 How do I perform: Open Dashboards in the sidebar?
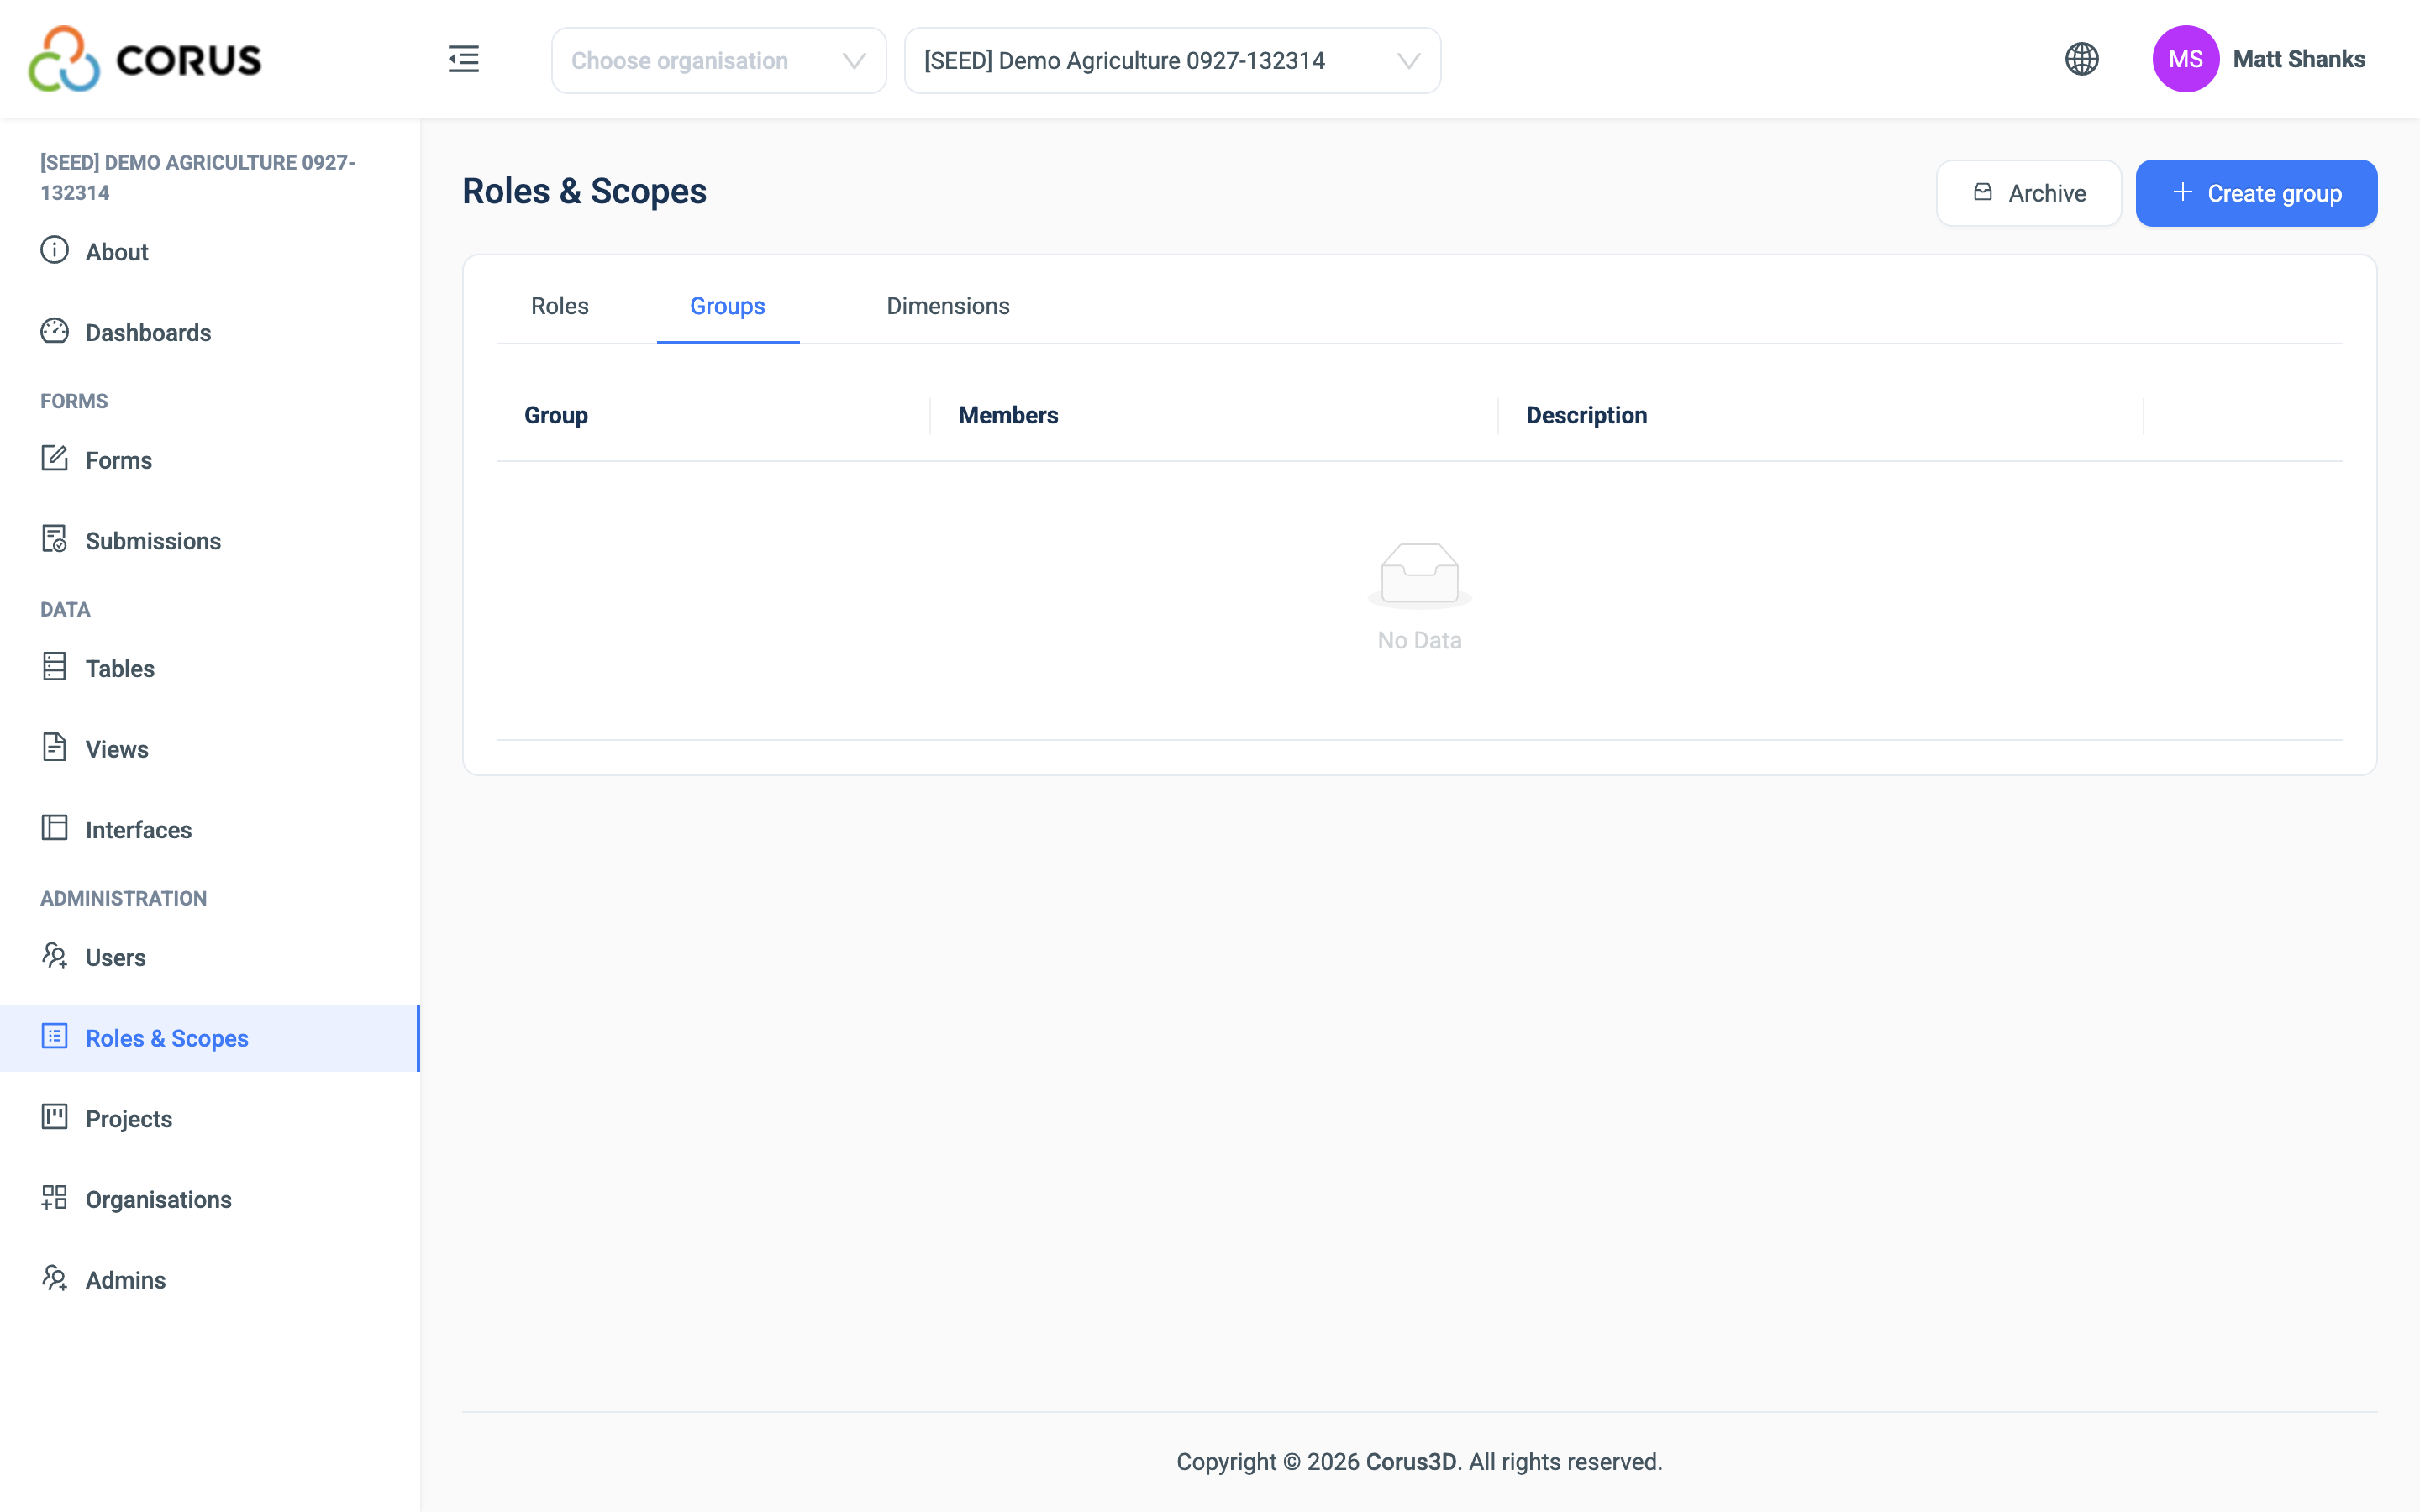(210, 332)
